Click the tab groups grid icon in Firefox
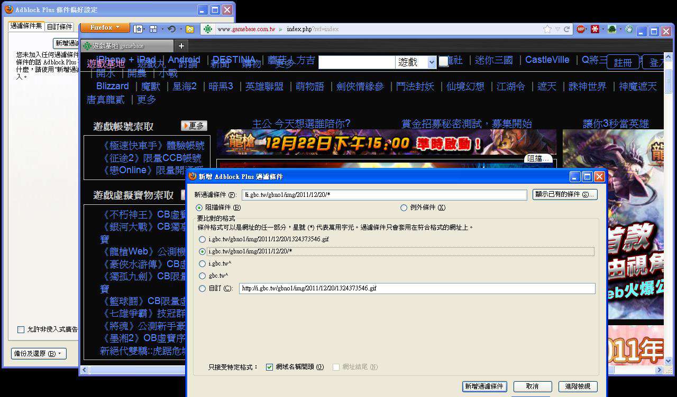 pyautogui.click(x=153, y=29)
